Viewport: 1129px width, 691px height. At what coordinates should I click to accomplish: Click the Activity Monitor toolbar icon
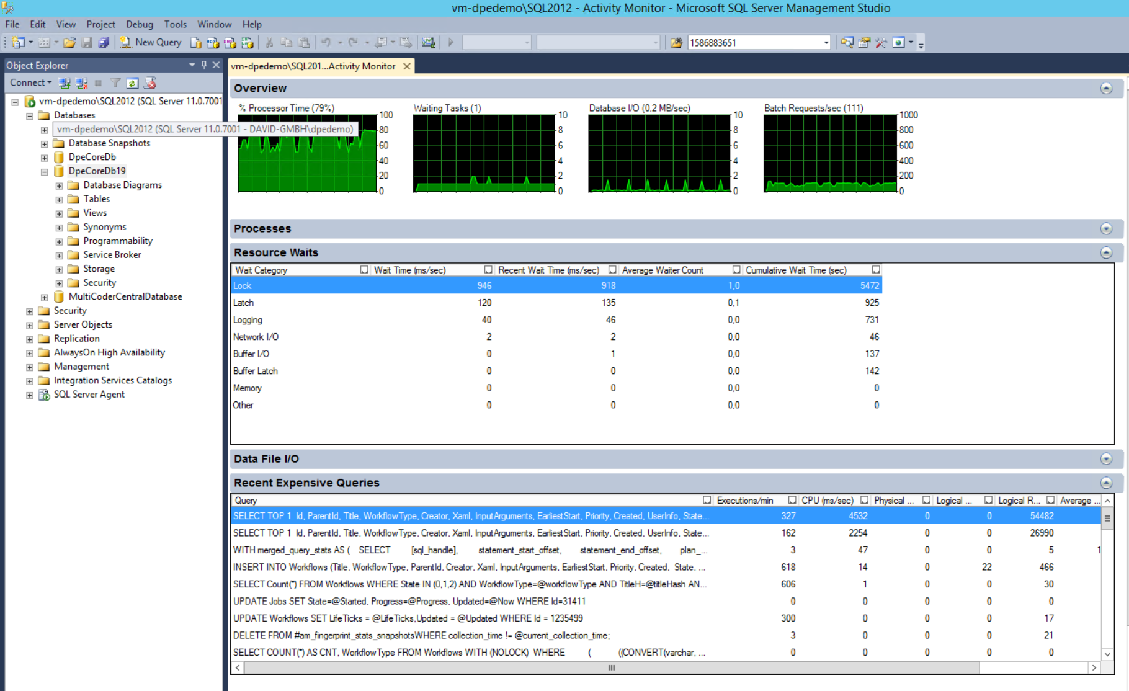pos(429,42)
